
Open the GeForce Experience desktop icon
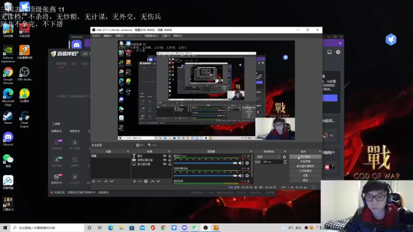(x=8, y=55)
